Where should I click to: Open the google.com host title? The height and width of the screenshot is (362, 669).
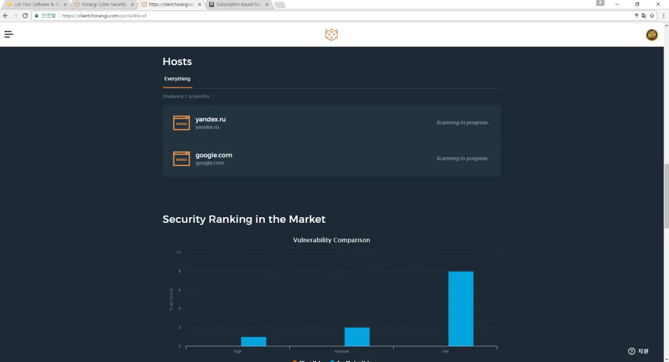(214, 155)
